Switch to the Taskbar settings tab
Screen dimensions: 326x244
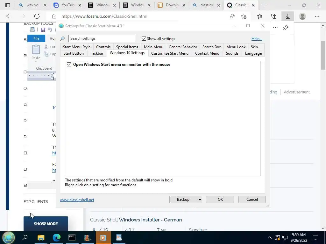[97, 53]
